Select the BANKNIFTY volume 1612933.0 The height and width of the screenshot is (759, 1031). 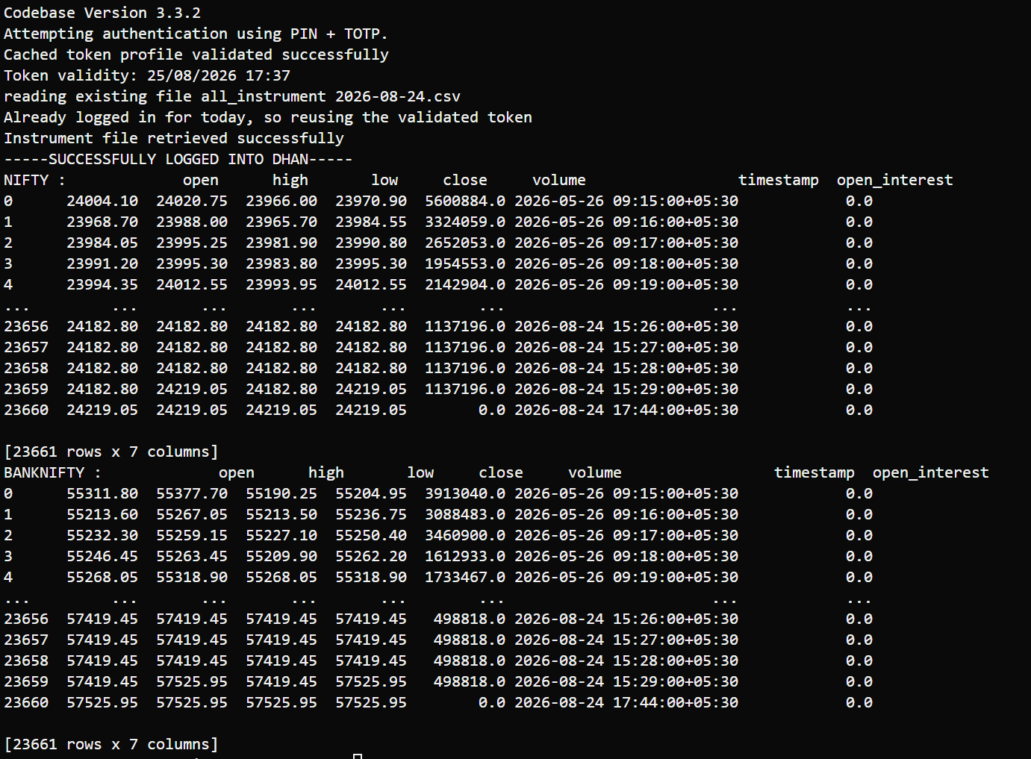pyautogui.click(x=465, y=556)
